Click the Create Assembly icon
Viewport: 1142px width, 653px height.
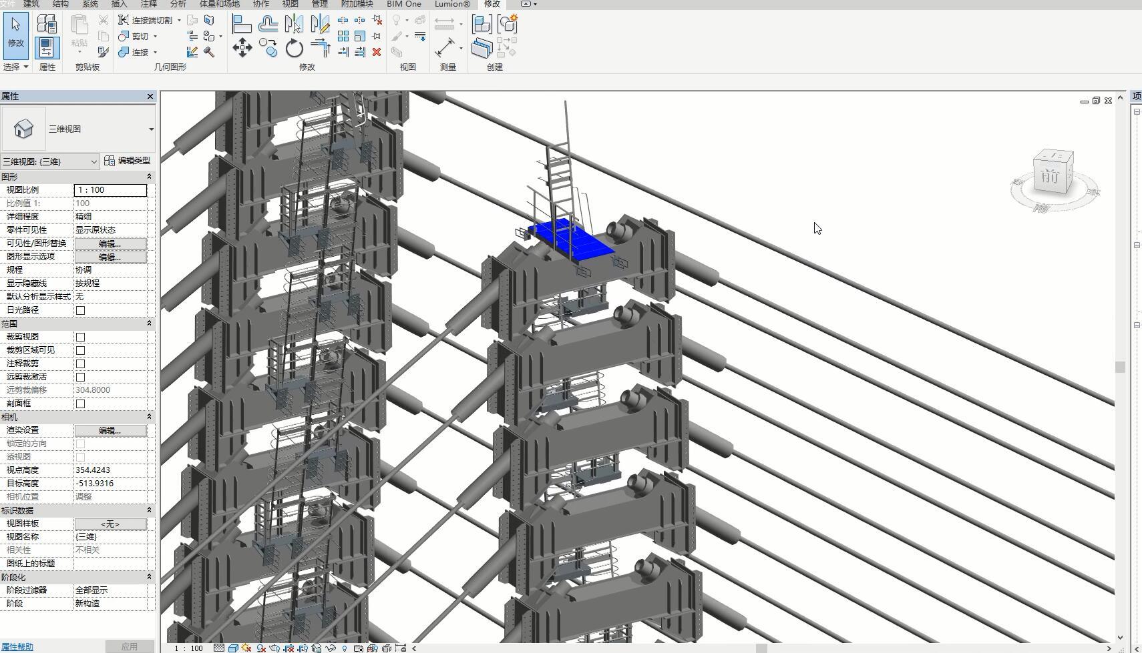pos(482,24)
